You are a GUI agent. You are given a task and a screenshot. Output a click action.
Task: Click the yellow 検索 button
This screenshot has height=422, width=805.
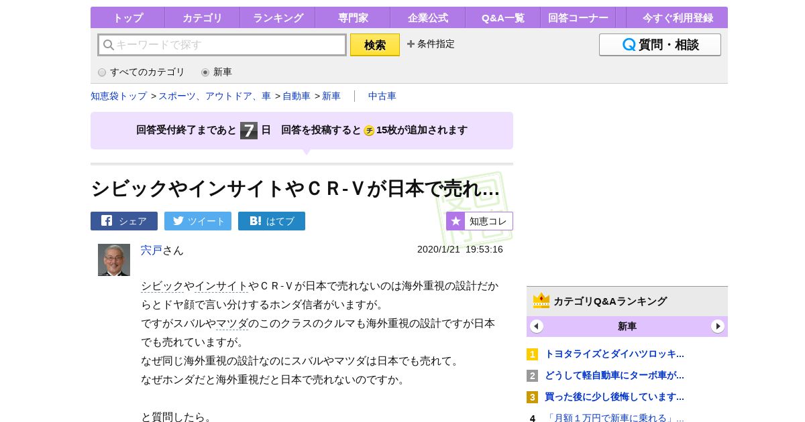[375, 45]
